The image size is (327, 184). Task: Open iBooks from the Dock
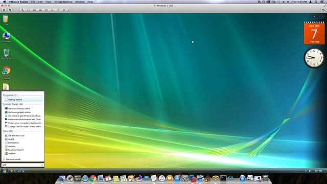[169, 178]
